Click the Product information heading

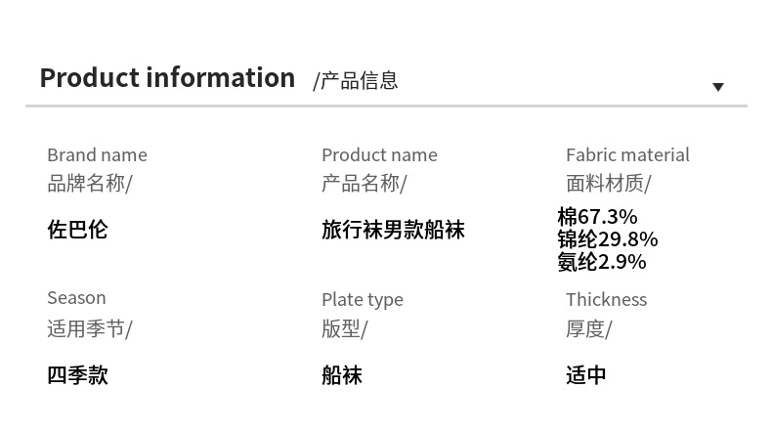[167, 78]
